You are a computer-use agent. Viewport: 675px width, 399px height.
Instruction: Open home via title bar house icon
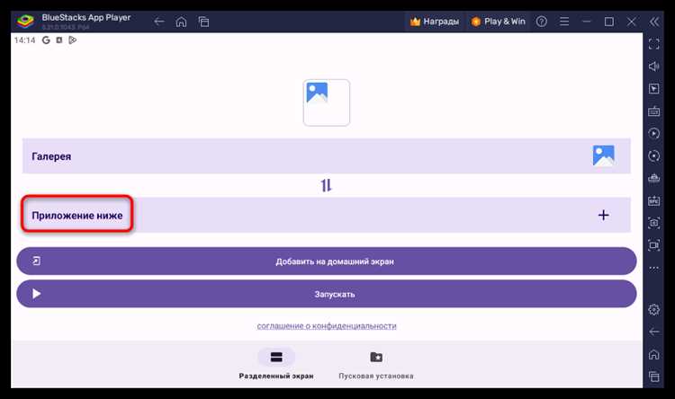click(x=181, y=22)
